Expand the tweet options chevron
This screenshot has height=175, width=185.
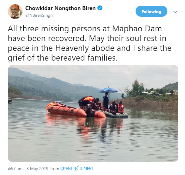tap(175, 12)
